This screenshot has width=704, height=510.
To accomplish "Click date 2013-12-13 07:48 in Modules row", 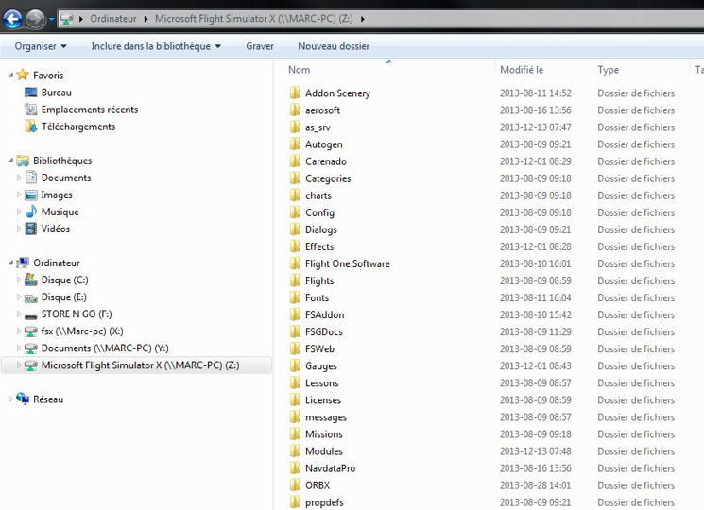I will [535, 451].
